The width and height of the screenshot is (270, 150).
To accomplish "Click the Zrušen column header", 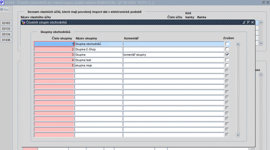I will (228, 38).
